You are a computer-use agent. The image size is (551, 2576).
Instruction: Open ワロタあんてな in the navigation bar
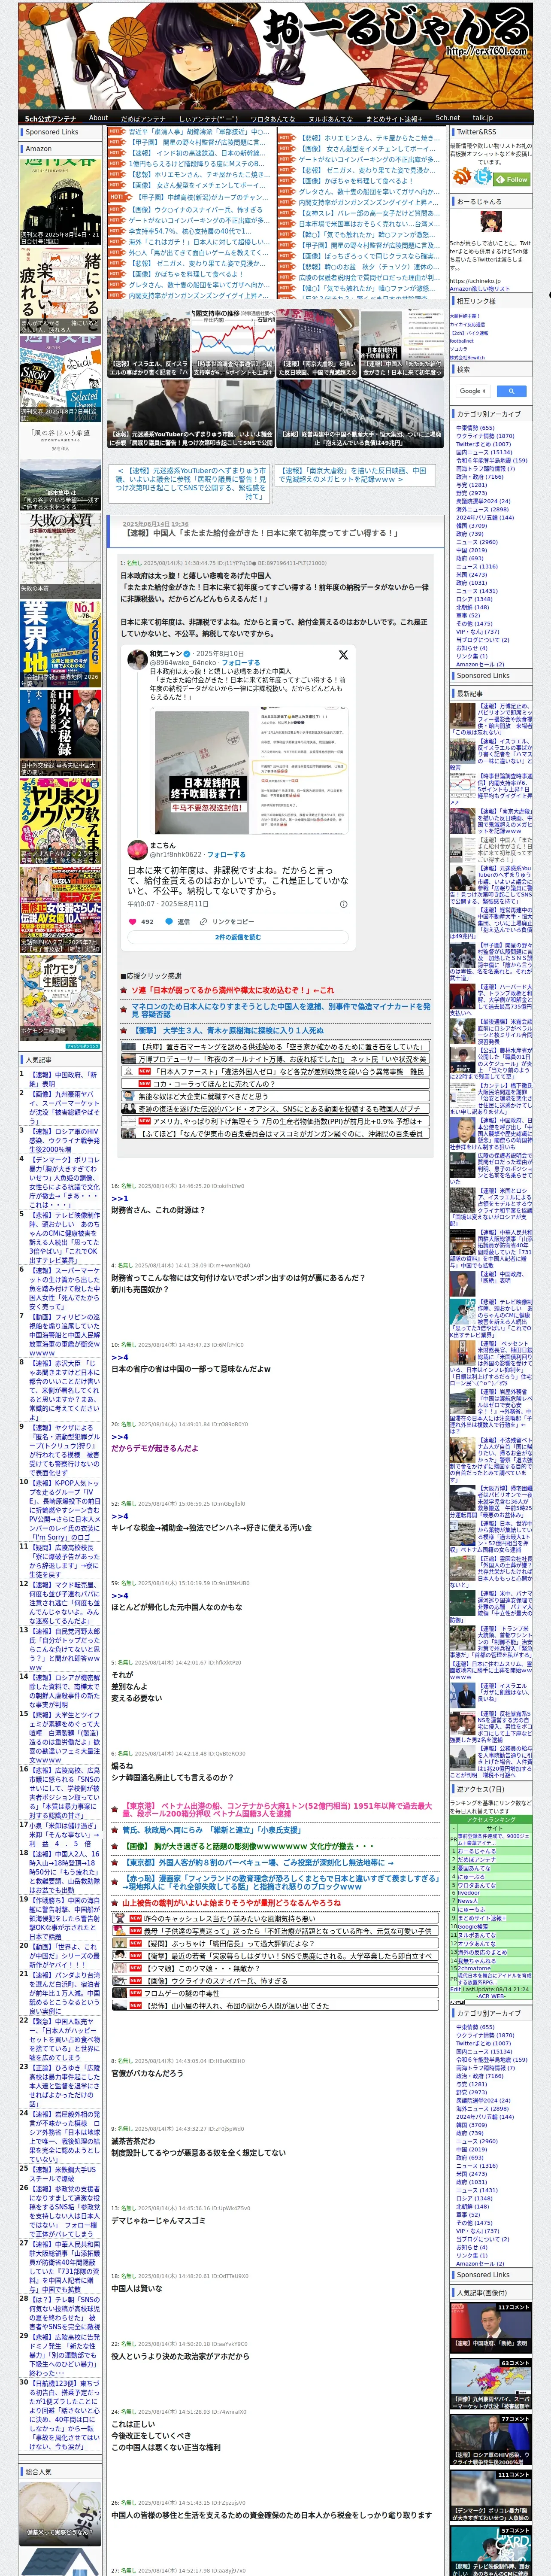(x=272, y=118)
